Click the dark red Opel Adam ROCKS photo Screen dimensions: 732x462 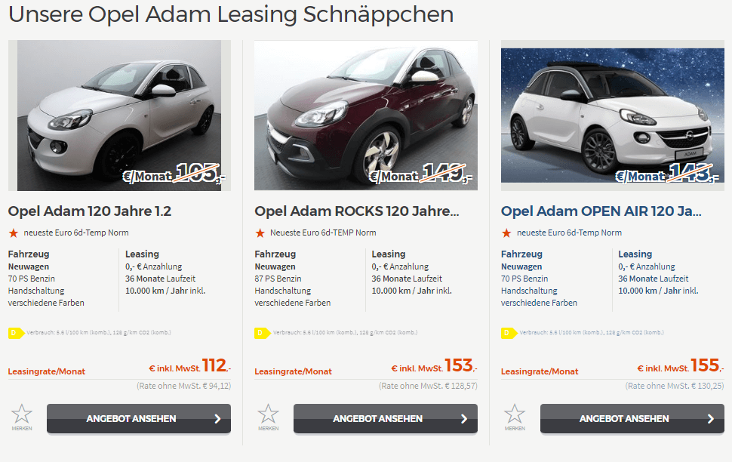(x=366, y=115)
